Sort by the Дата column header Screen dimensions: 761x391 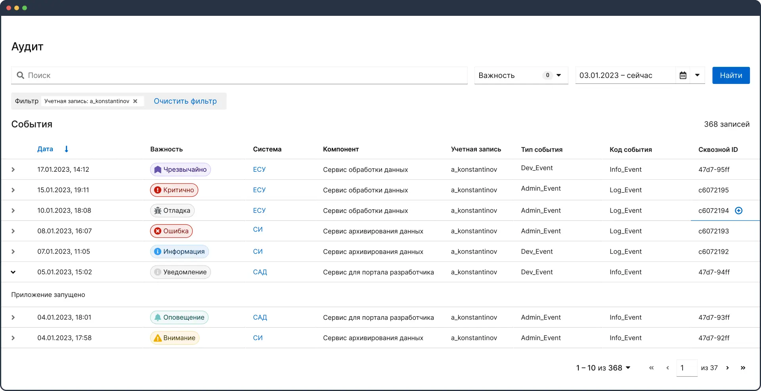(x=45, y=149)
